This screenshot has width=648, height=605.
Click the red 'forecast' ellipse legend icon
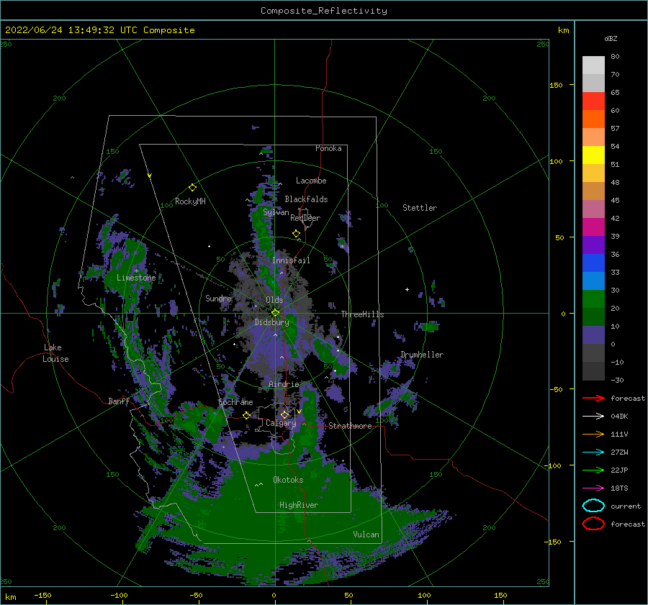[593, 524]
